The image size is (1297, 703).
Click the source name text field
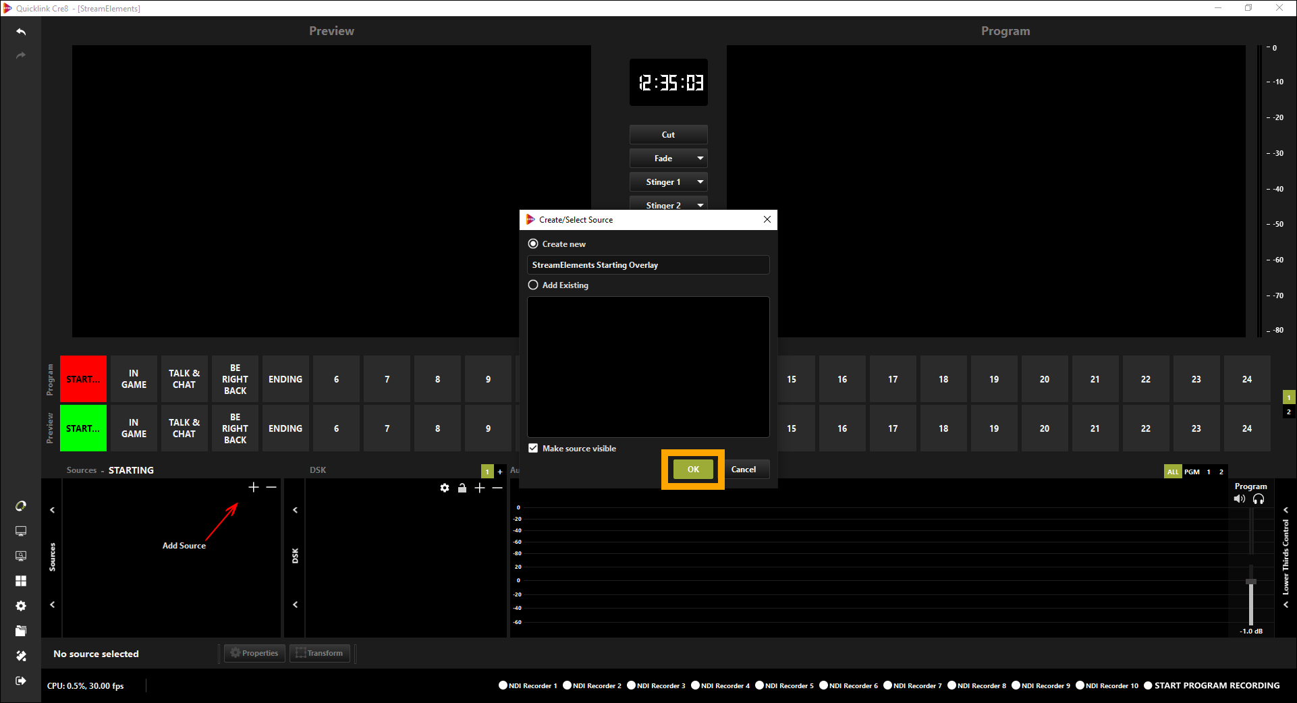648,265
